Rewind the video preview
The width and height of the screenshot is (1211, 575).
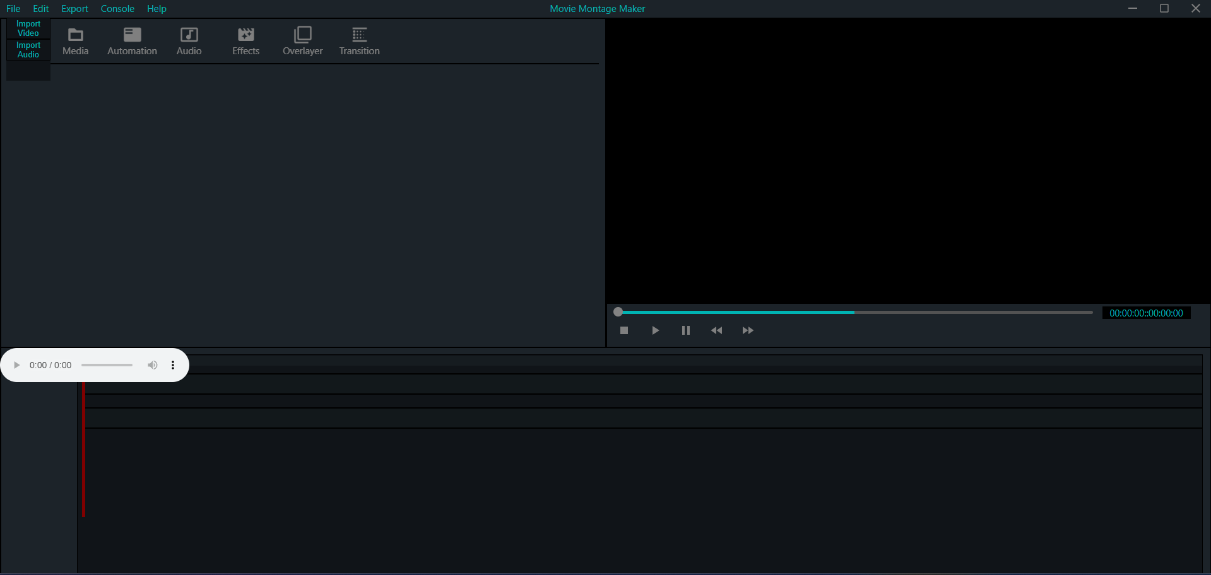click(x=716, y=330)
